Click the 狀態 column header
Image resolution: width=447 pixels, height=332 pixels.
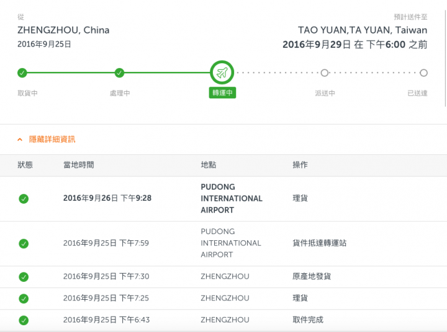click(25, 165)
